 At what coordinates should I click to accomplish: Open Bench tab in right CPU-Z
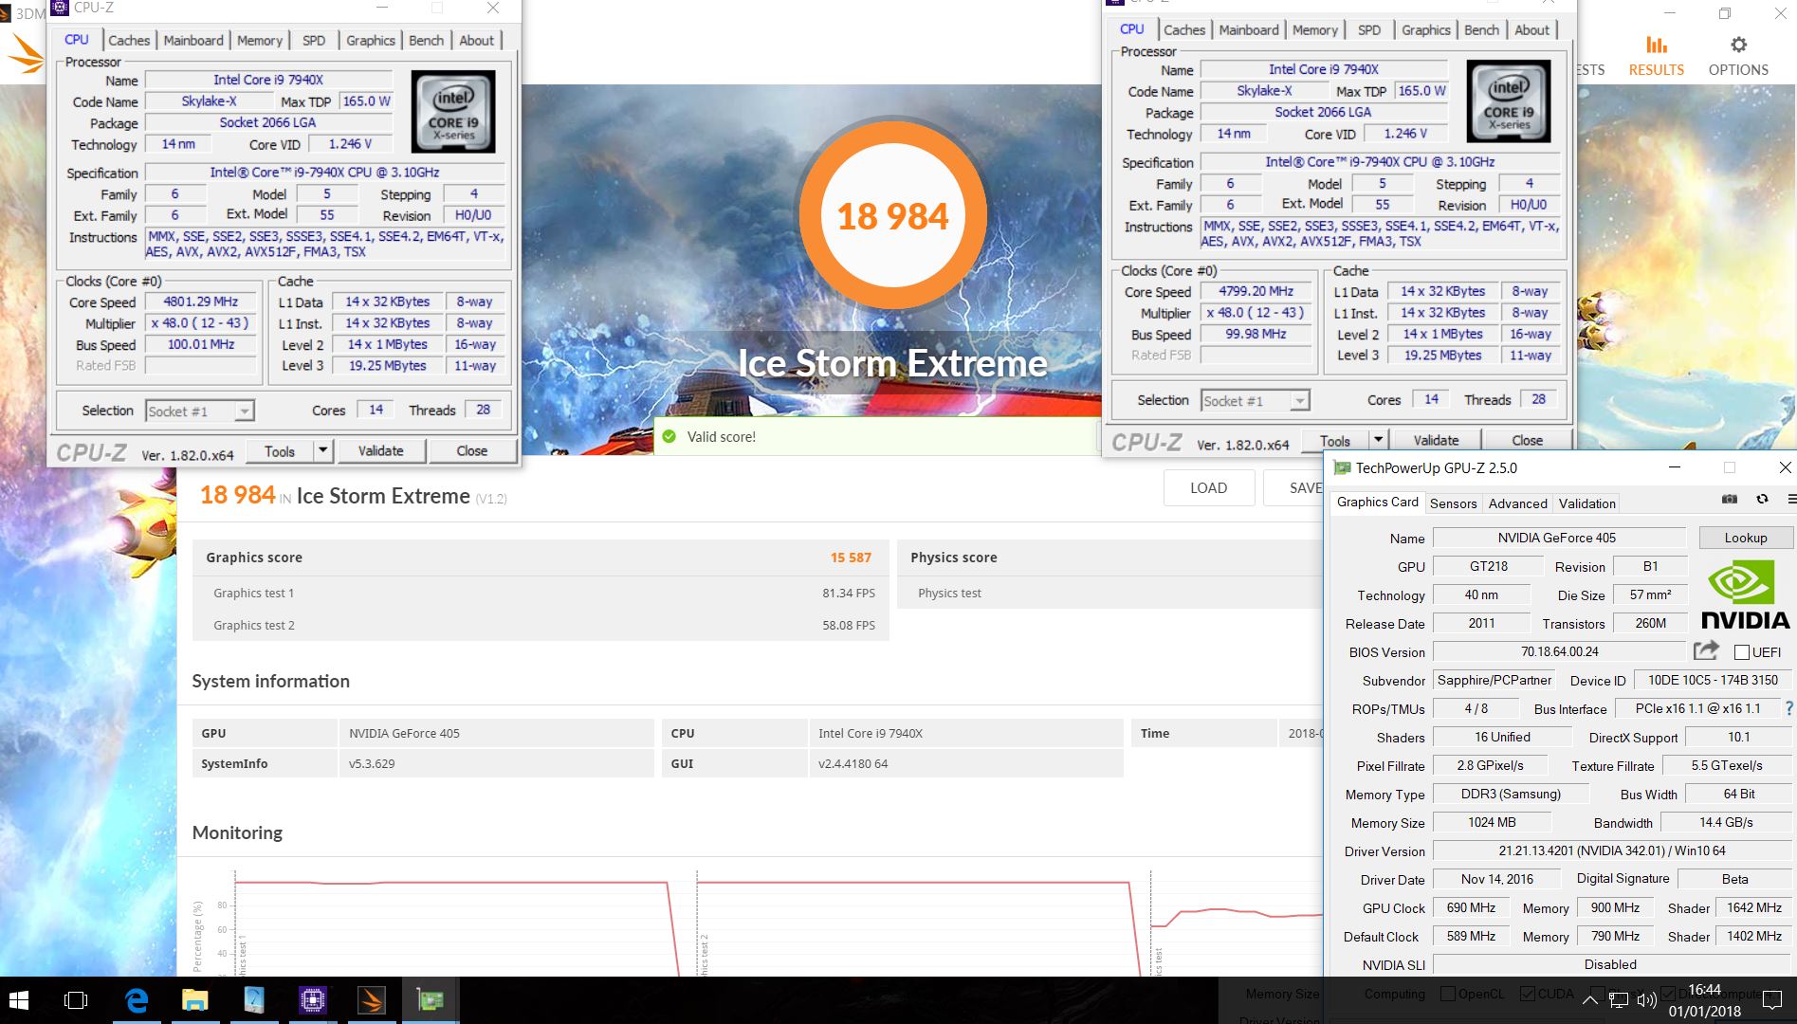[x=1482, y=29]
